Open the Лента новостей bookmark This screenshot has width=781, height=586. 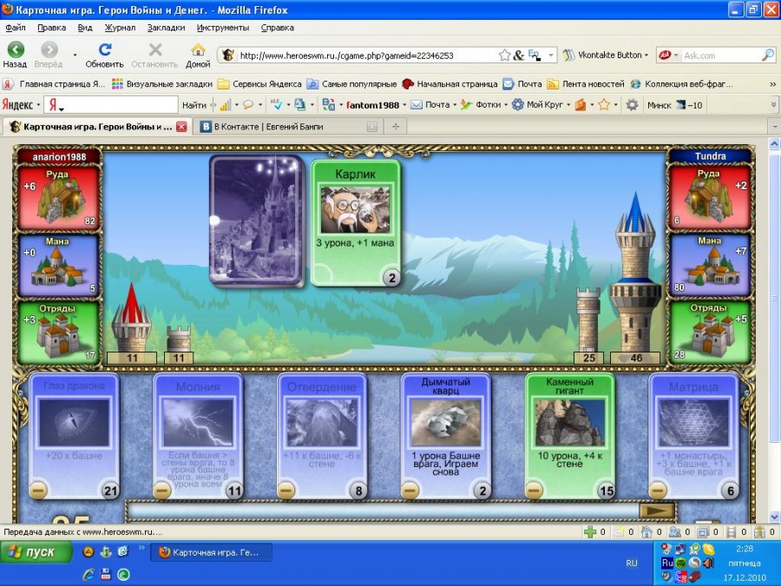click(586, 84)
